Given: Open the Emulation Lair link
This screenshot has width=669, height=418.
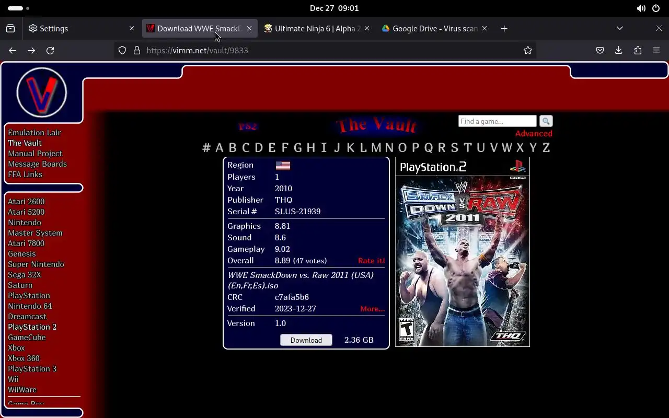Looking at the screenshot, I should point(34,133).
